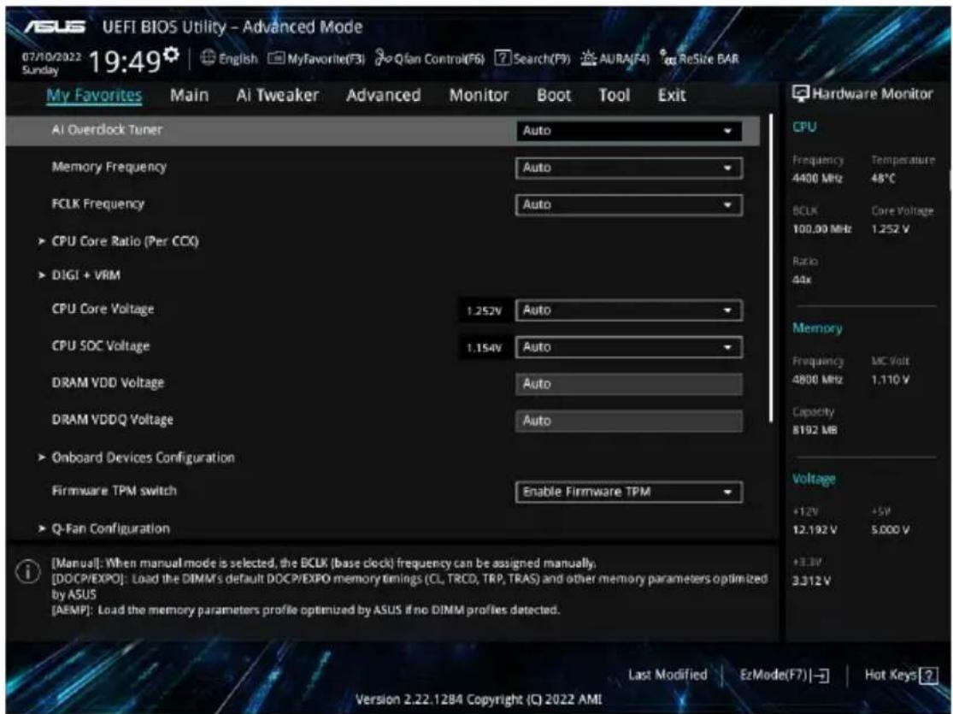Viewport: 953px width, 714px height.
Task: Click the Version 2.22.1284 copyright text
Action: pos(479,699)
